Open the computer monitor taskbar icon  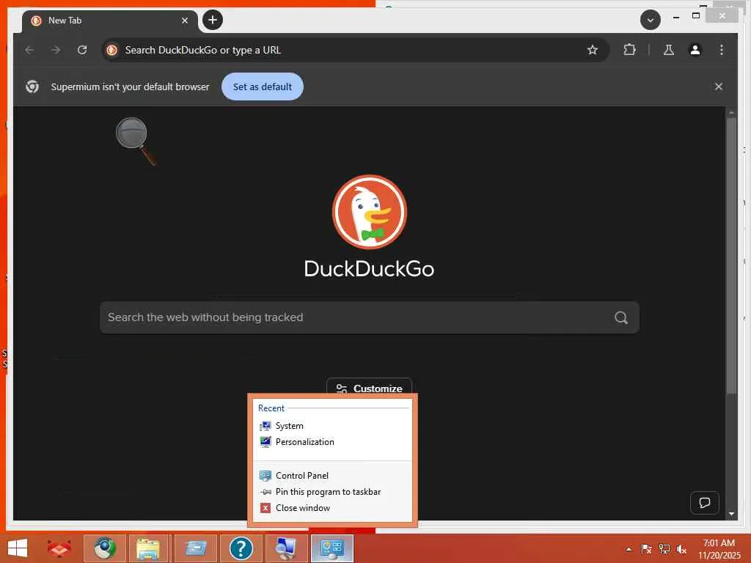point(287,548)
